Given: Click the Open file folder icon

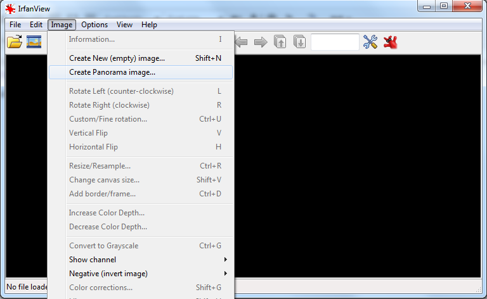Looking at the screenshot, I should point(14,42).
